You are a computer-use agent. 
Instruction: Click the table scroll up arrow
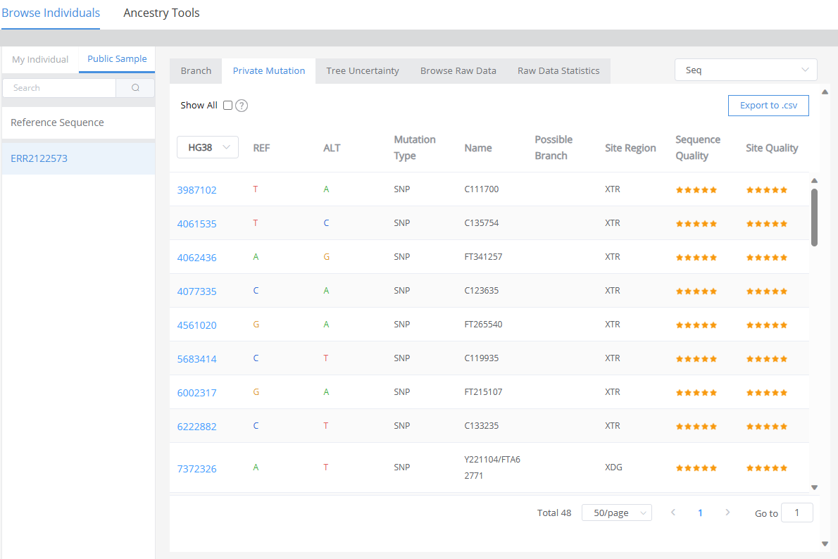click(x=815, y=181)
